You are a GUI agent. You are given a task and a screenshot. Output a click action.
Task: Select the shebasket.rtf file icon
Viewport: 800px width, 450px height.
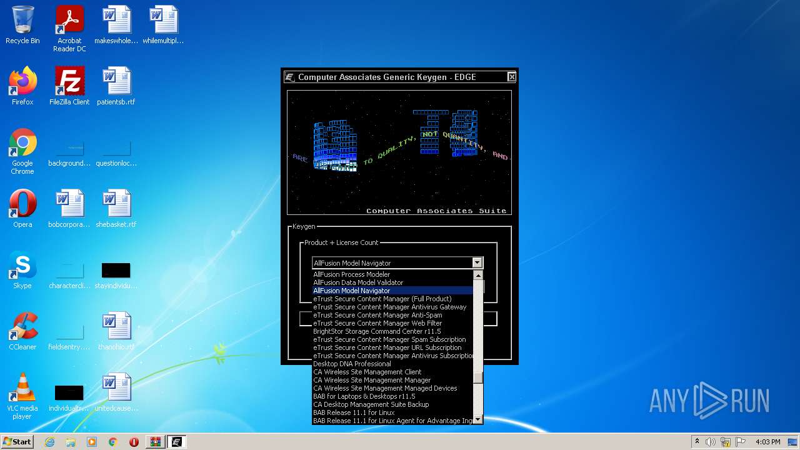click(116, 209)
